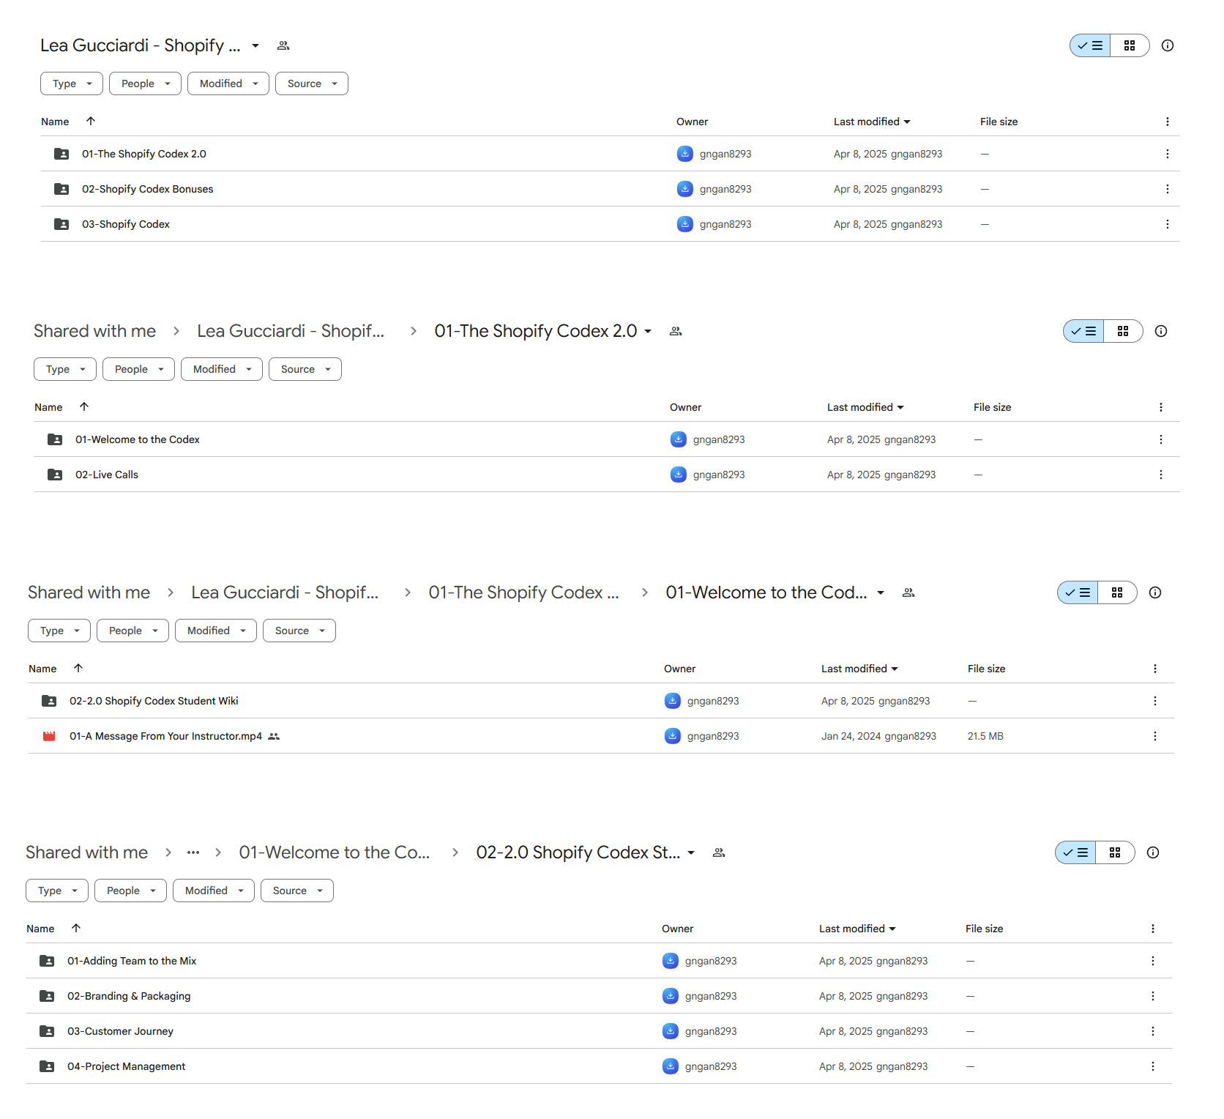Viewport: 1224px width, 1119px height.
Task: Expand Source filter in top panel
Action: 312,83
